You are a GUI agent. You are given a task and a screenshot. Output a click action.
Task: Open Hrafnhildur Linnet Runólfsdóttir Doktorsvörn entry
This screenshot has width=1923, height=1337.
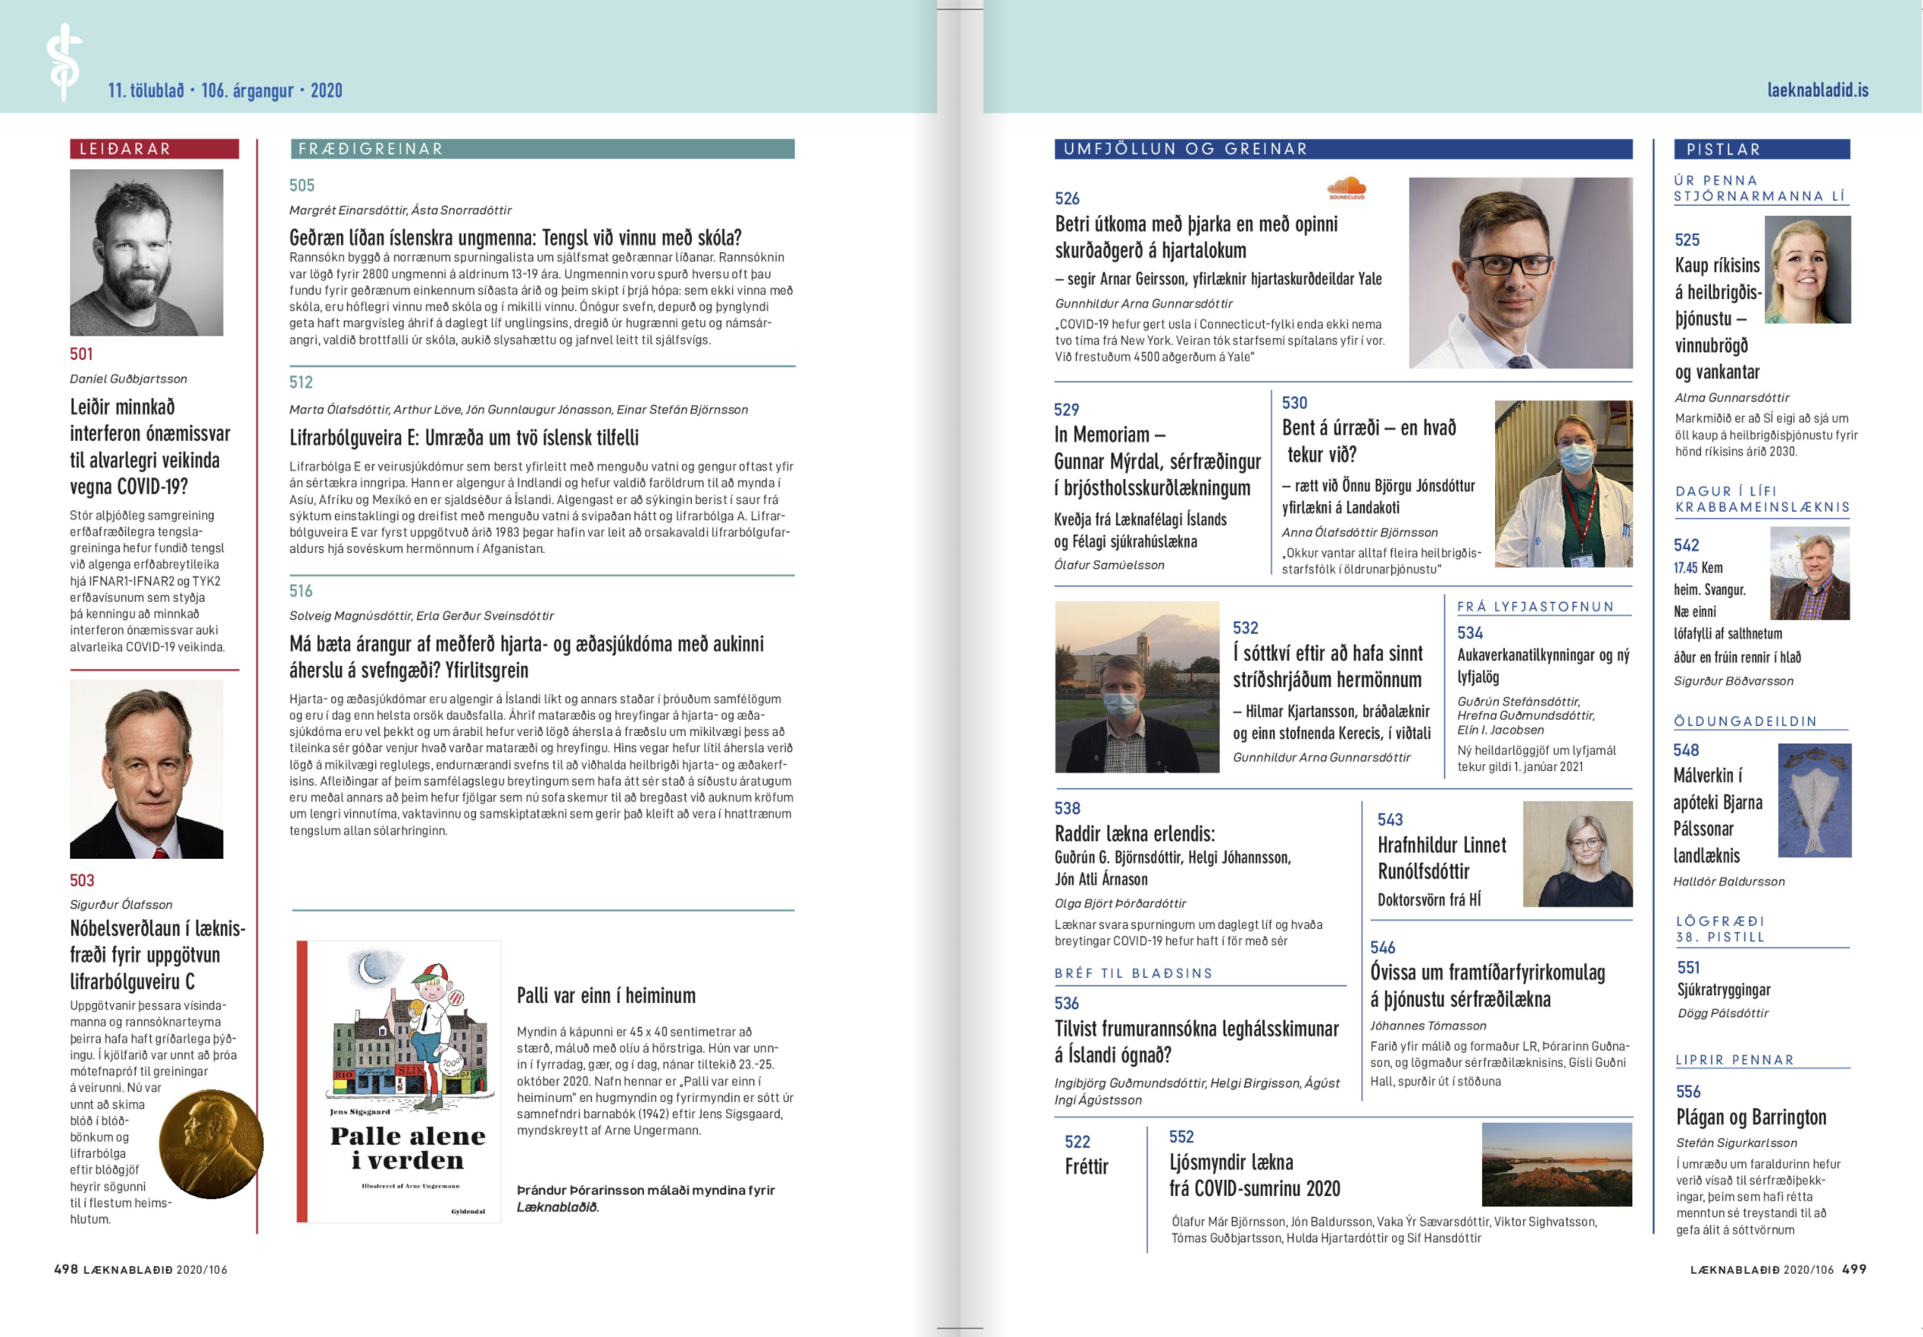click(1442, 872)
